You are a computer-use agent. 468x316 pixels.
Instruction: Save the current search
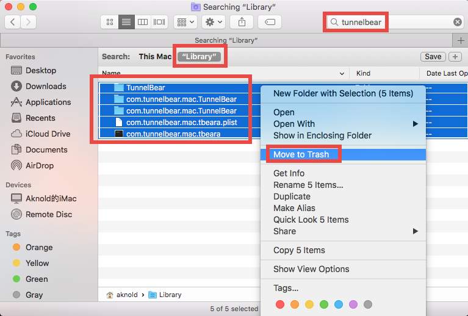tap(433, 56)
